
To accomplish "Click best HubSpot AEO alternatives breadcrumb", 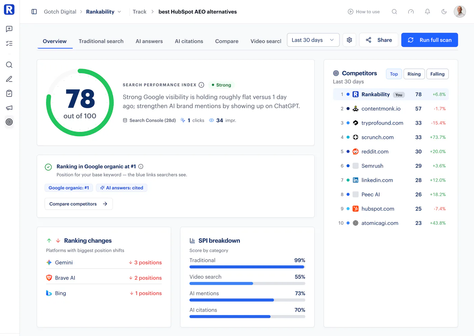I will click(198, 12).
